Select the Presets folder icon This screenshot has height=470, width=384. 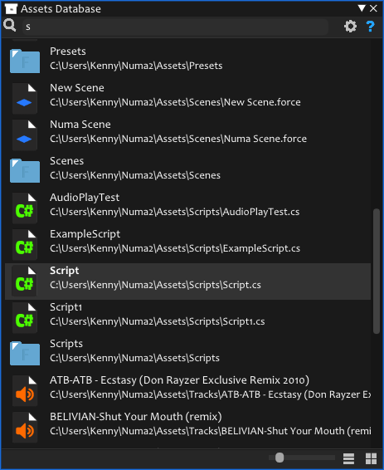(x=25, y=61)
